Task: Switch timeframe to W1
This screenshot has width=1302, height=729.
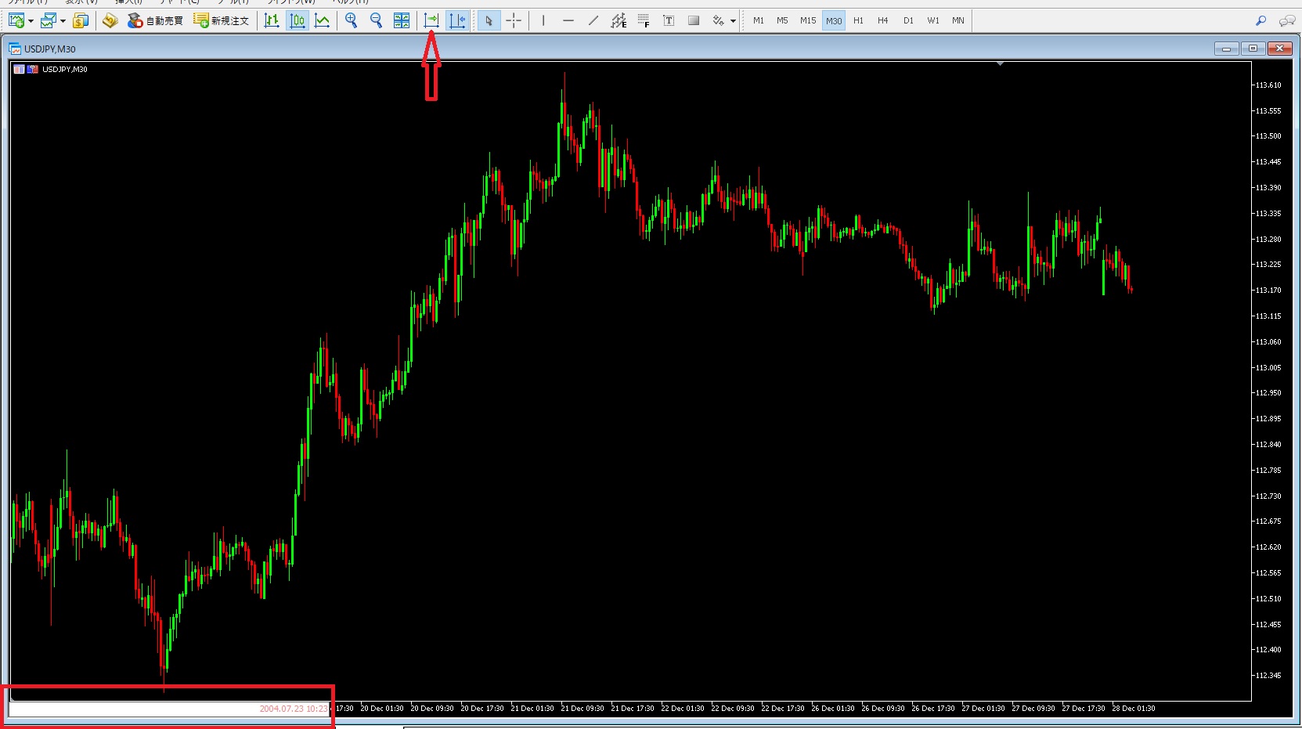Action: pos(933,20)
